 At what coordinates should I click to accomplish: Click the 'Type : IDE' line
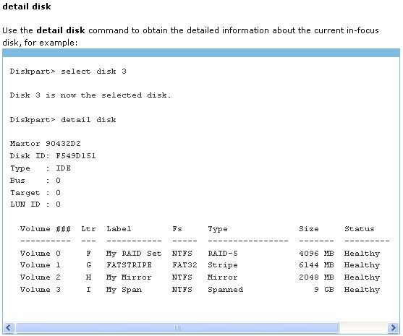[x=41, y=168]
